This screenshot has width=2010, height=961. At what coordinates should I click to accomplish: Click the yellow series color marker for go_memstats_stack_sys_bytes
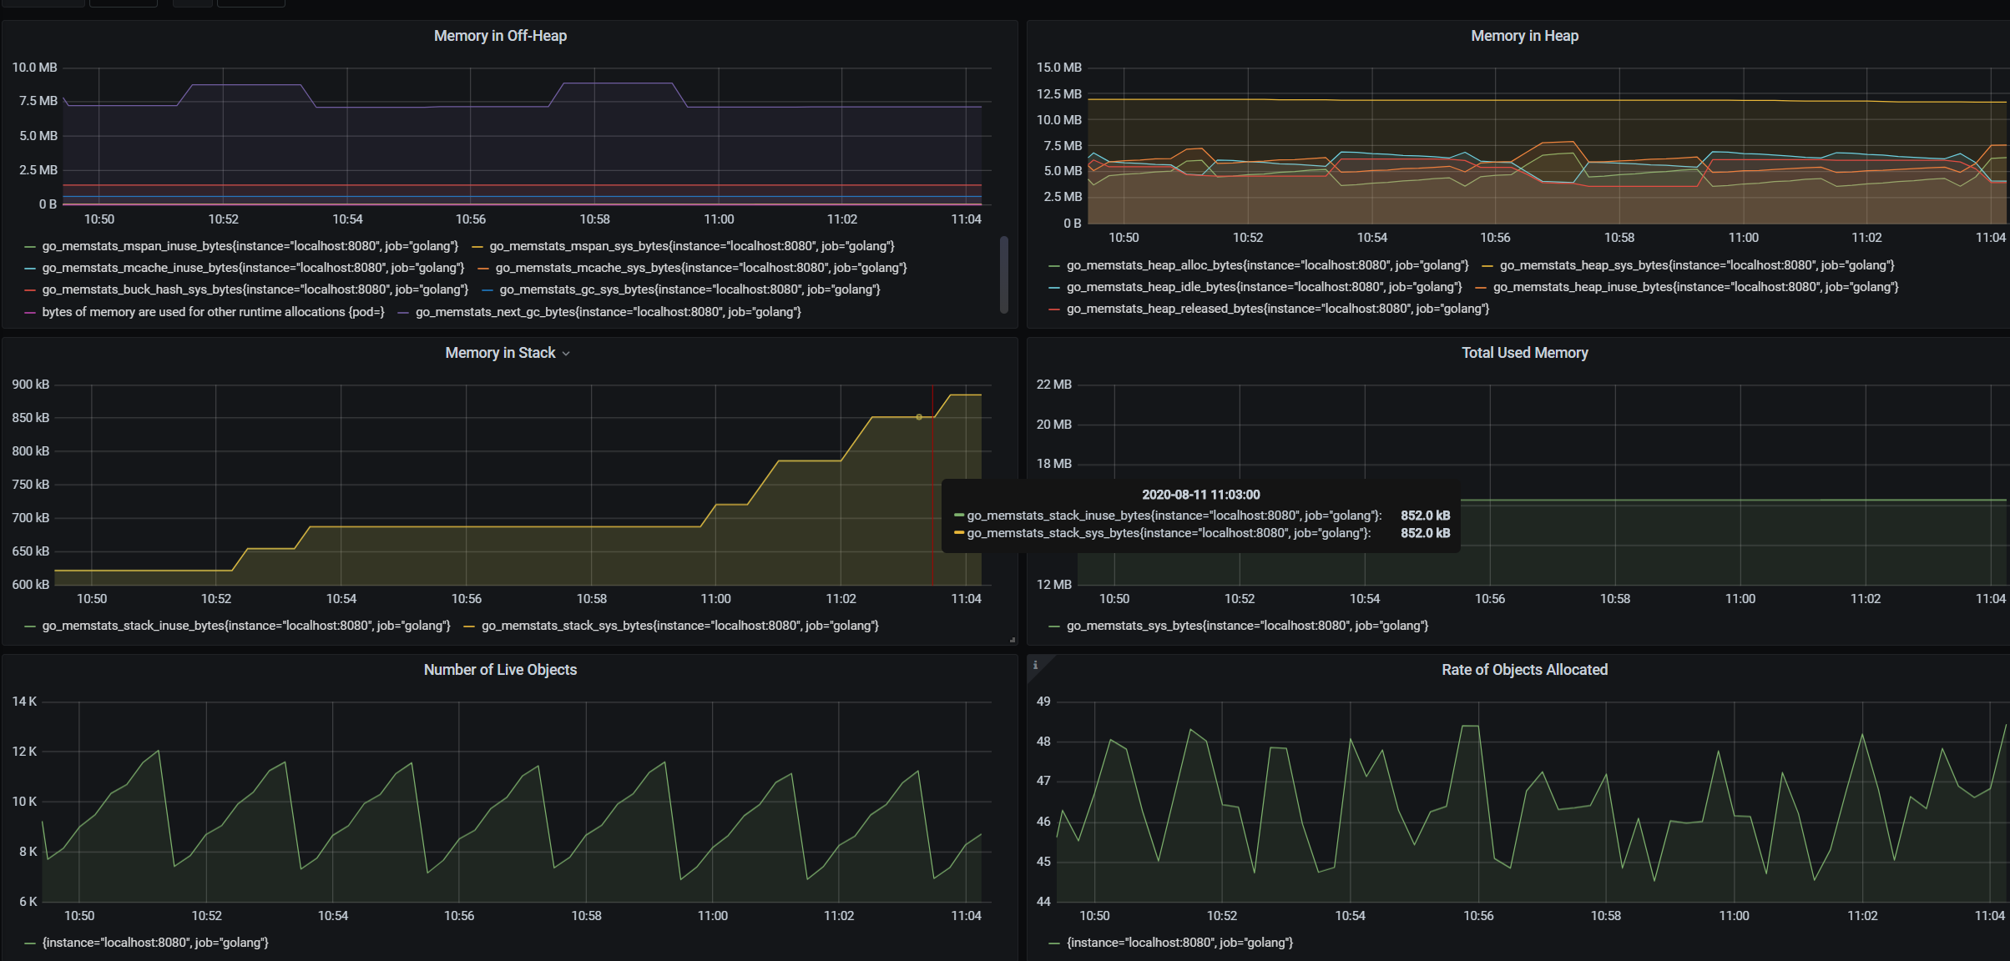469,626
